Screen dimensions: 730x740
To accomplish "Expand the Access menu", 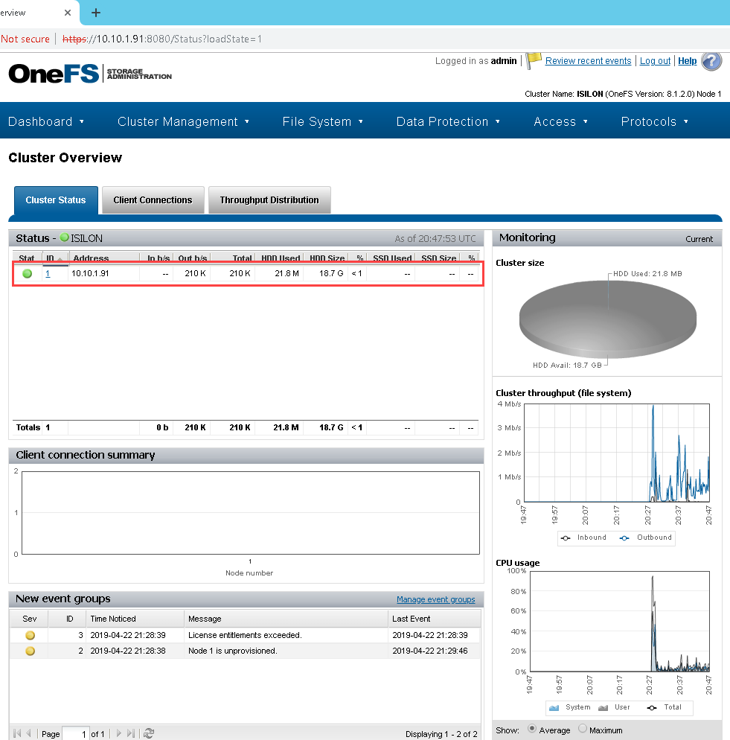I will pyautogui.click(x=560, y=121).
